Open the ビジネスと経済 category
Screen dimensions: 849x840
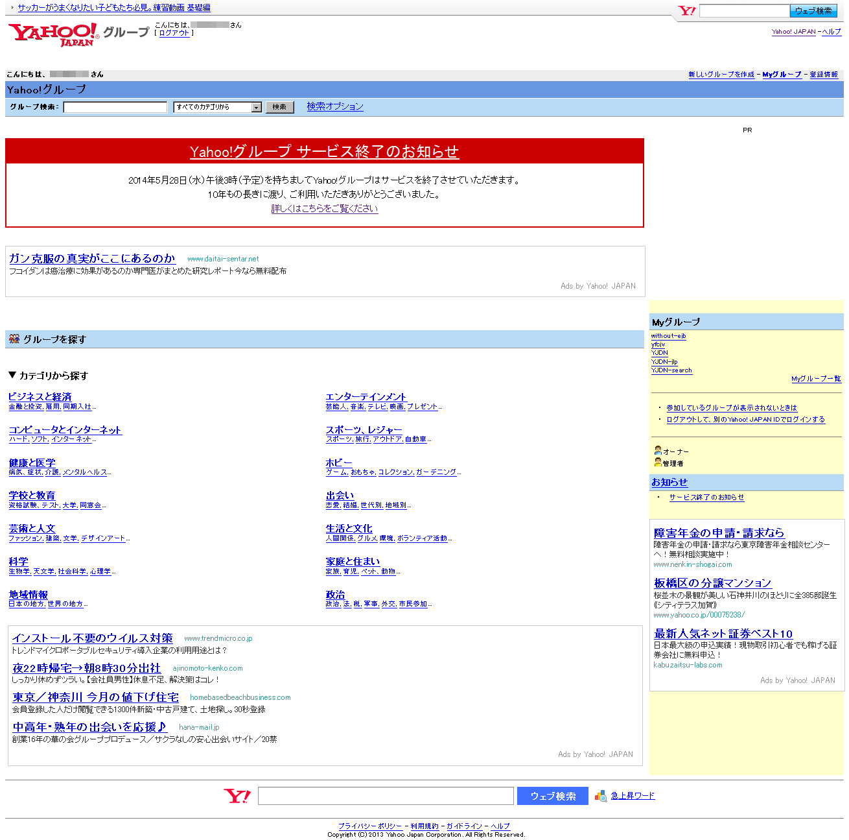[x=40, y=397]
